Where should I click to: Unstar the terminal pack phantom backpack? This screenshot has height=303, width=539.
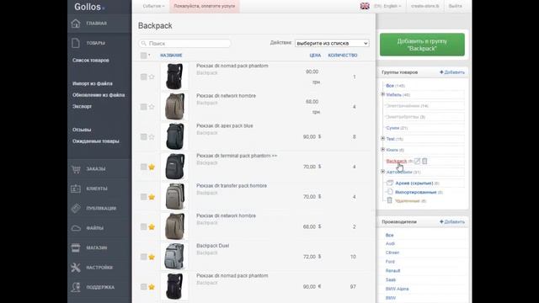pos(152,167)
